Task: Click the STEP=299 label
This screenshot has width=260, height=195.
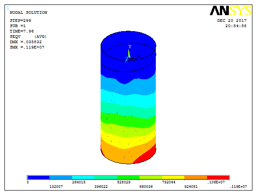Action: click(x=20, y=20)
